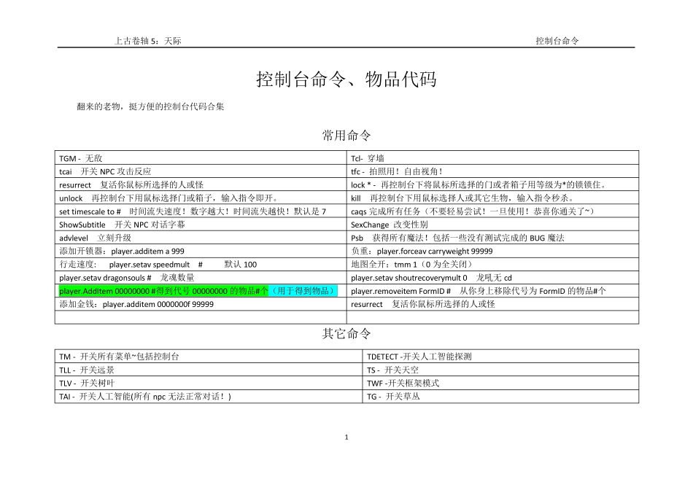Click the section heading 常用命令

[x=346, y=135]
